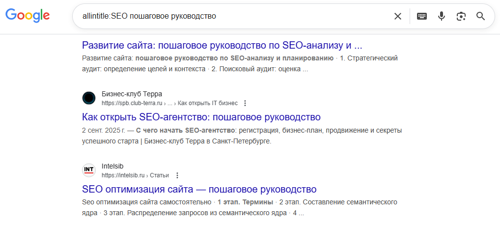Click the Бизнес-клуб Терра site favicon

pos(89,98)
